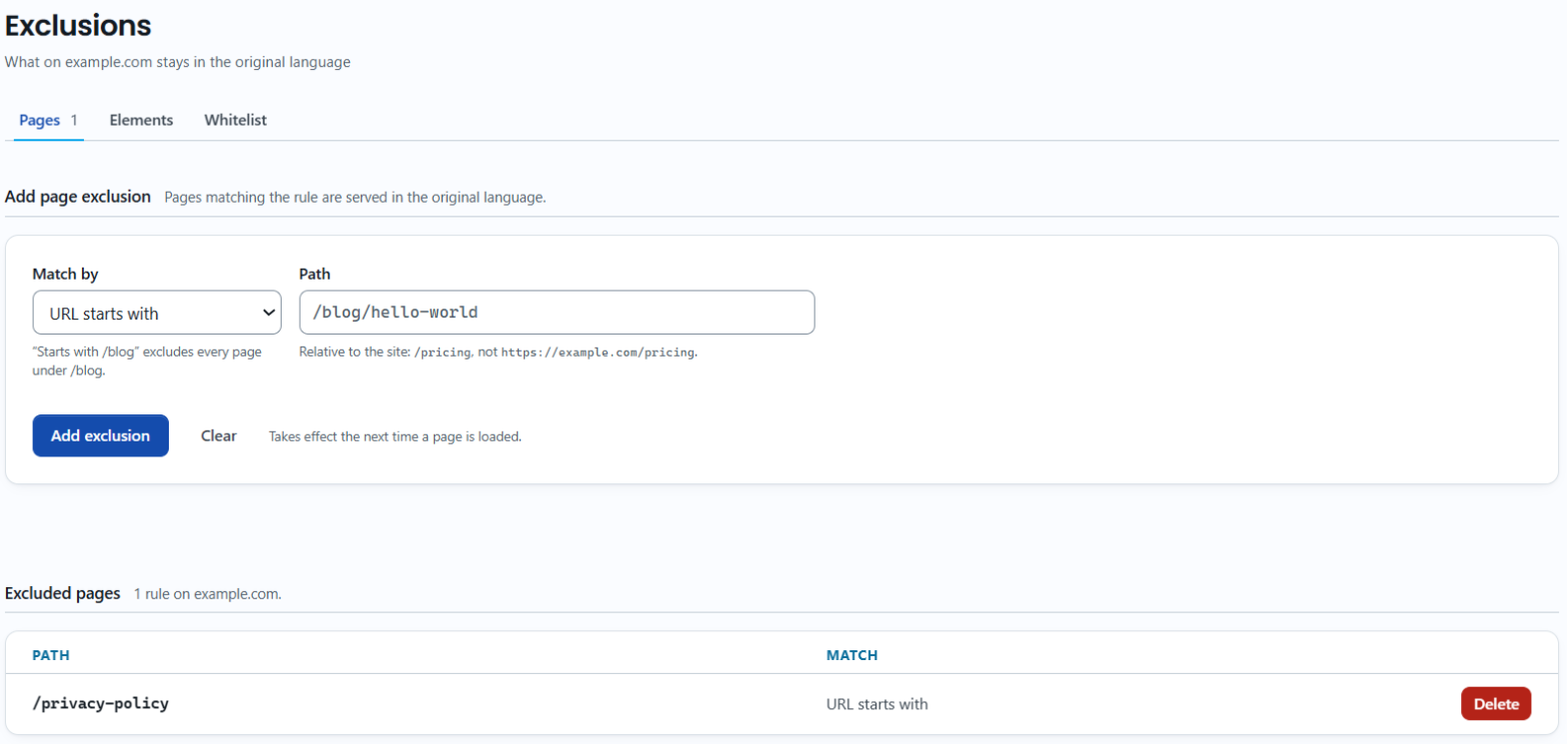Viewport: 1567px width, 744px height.
Task: Click the PATH column header
Action: click(x=51, y=655)
